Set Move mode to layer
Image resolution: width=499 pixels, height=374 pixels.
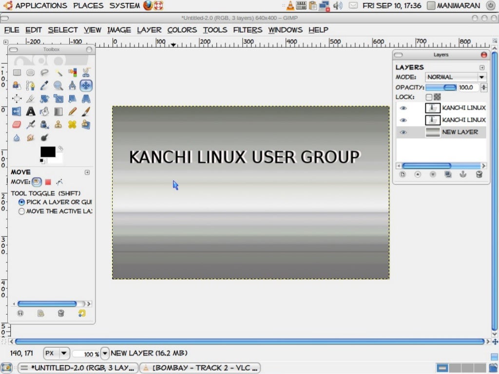click(x=37, y=182)
